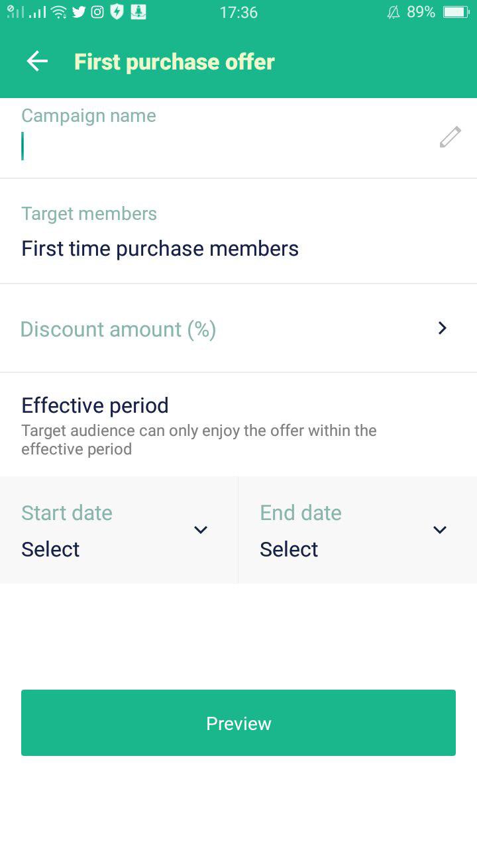Screen dimensions: 477x848
Task: Tap the shield lightning status icon
Action: click(x=117, y=12)
